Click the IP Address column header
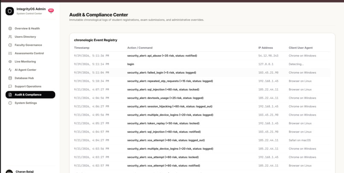 click(x=265, y=48)
